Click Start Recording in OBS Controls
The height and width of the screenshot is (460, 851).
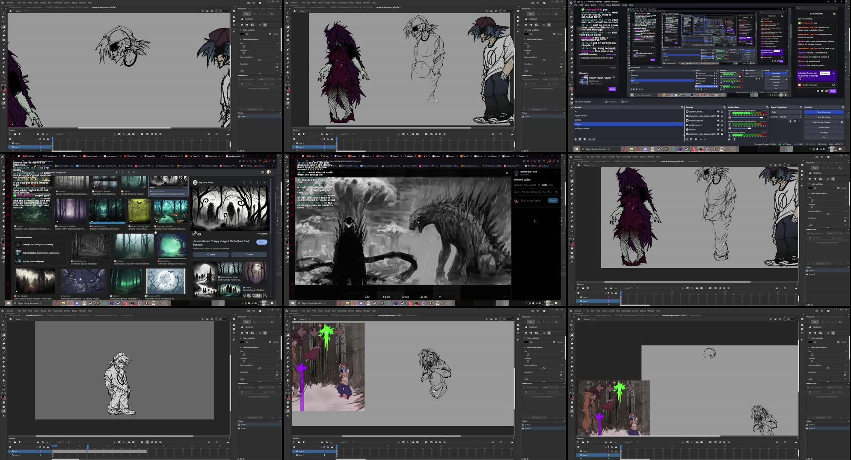coord(824,117)
